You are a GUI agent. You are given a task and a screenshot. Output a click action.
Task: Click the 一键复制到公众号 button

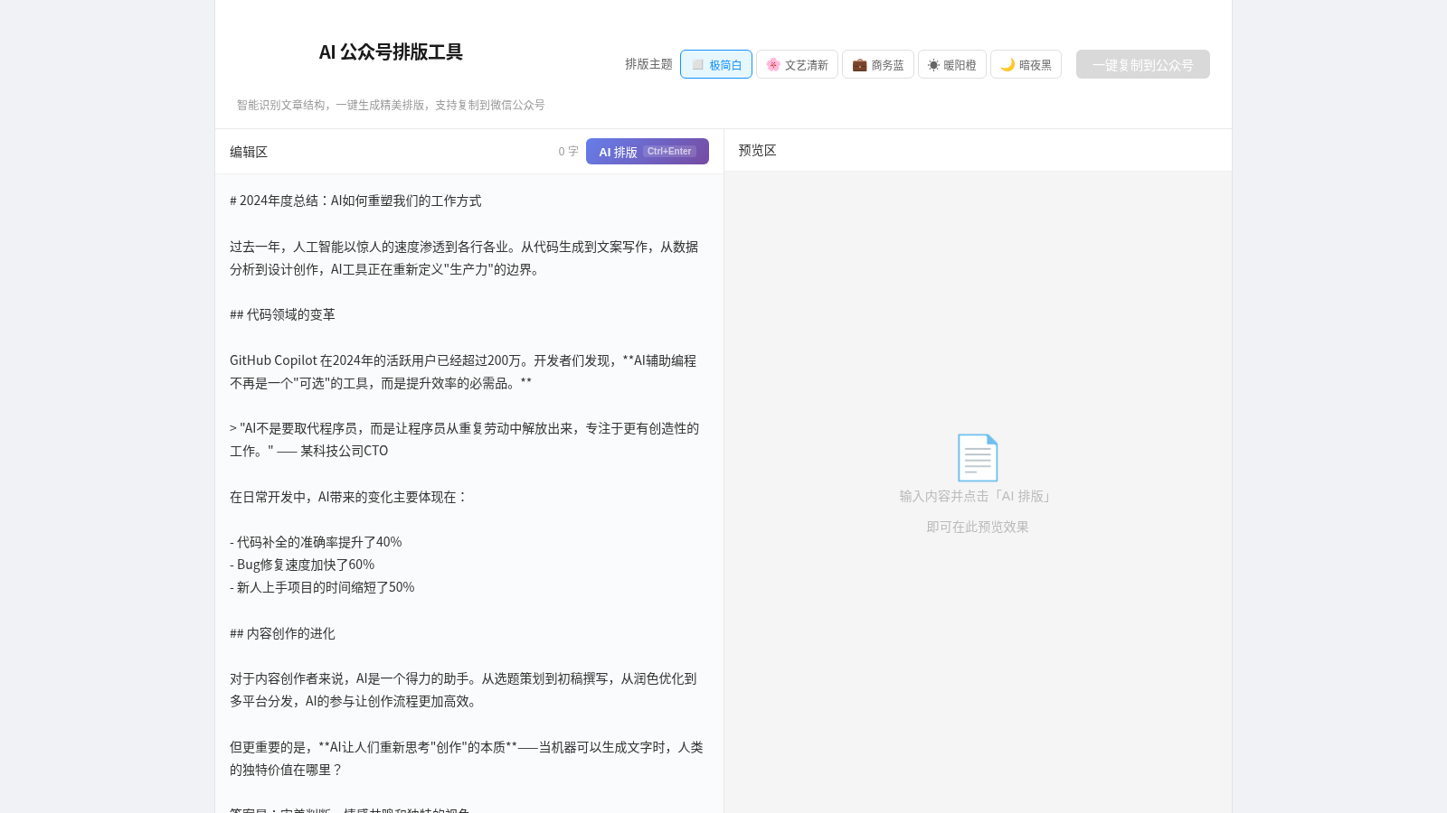coord(1142,64)
